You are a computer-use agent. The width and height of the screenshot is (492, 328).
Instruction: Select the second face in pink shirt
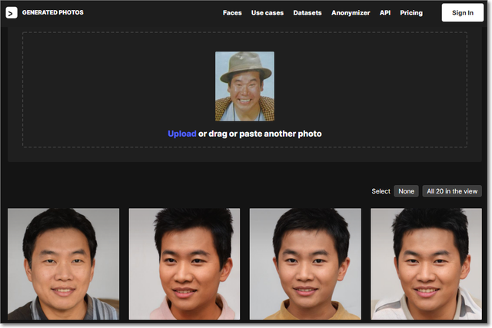coord(184,263)
